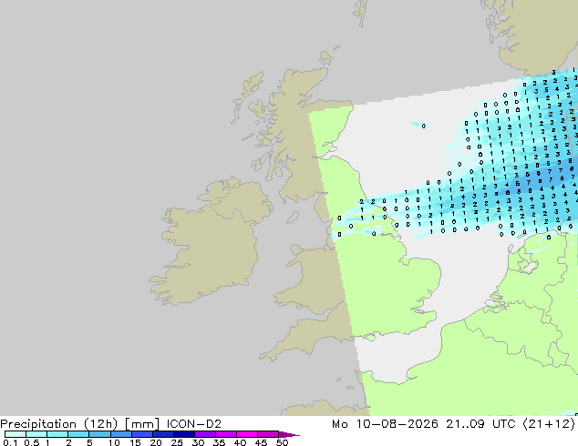The width and height of the screenshot is (578, 446).
Task: Click the '21..09 UTC' time label
Action: (481, 424)
